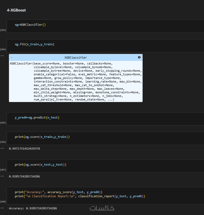Collapse the XGBClassifier estimator header arrow
Viewport: 204px width, 215px height.
(x=12, y=58)
